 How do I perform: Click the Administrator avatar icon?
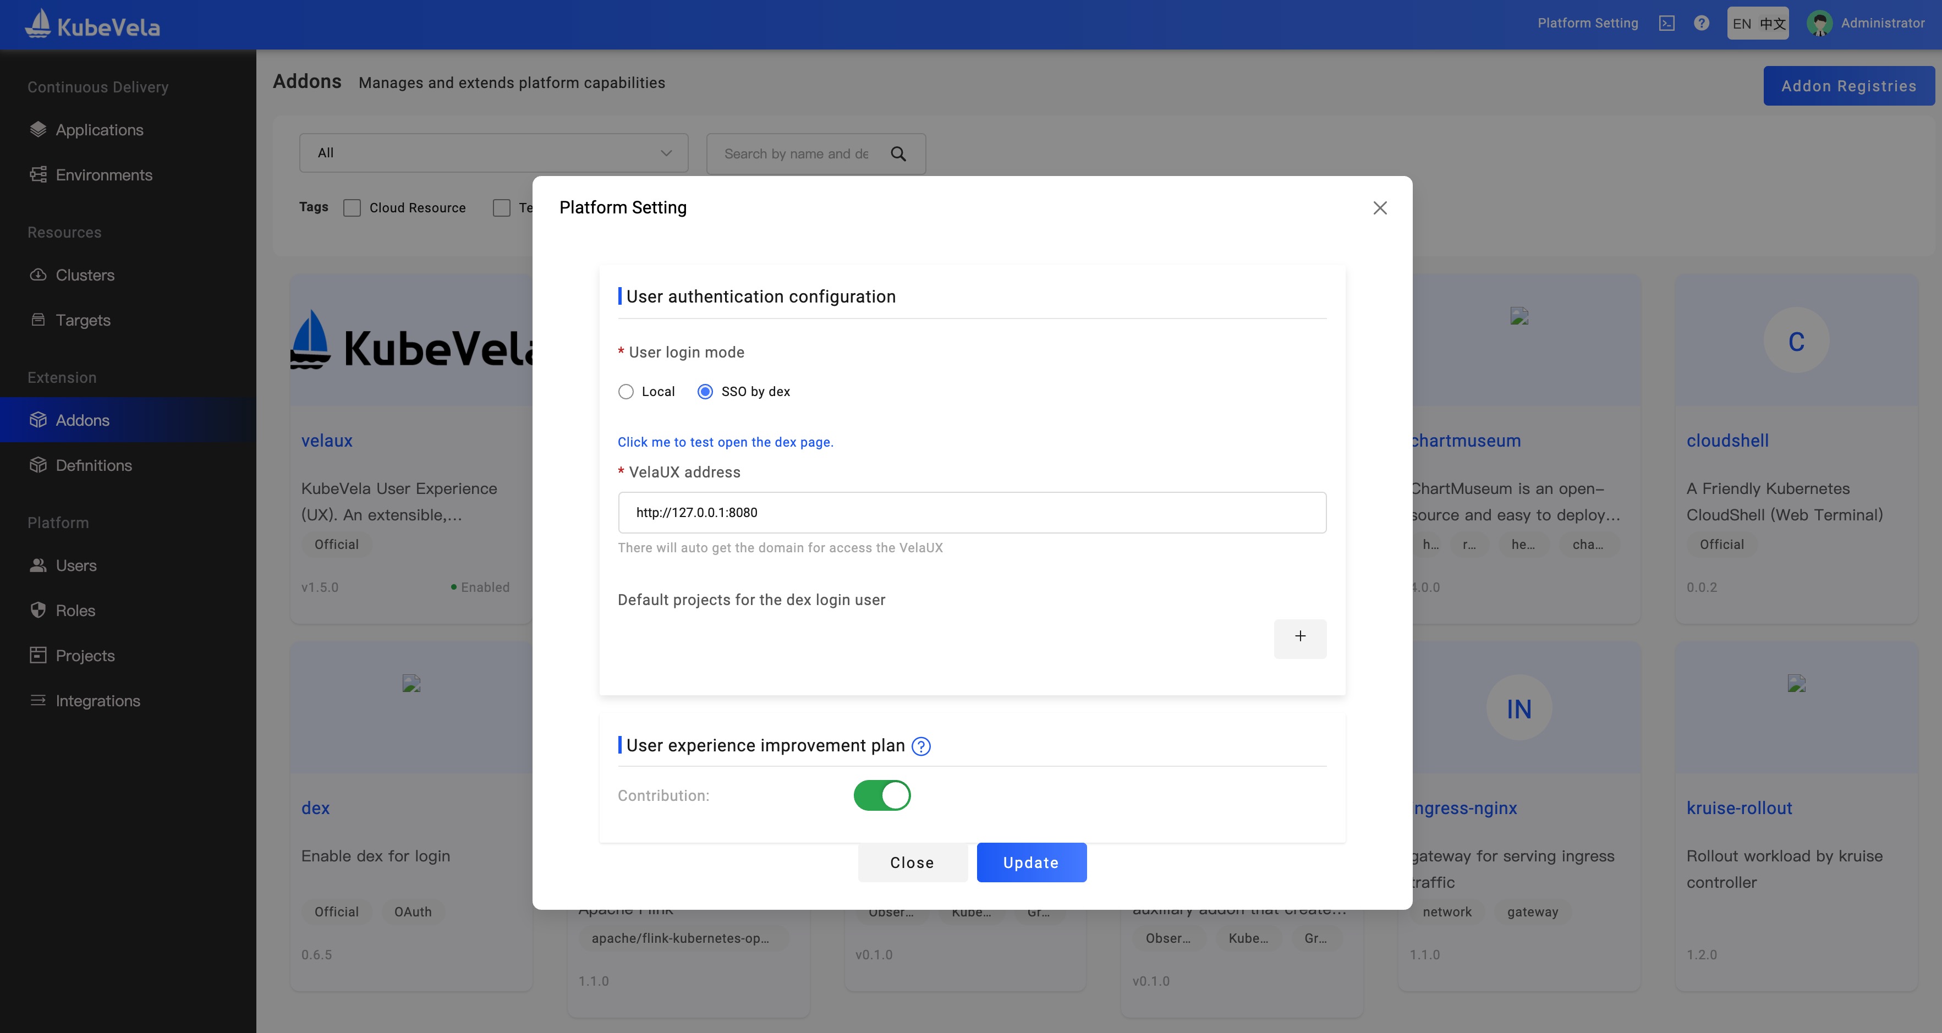point(1820,23)
